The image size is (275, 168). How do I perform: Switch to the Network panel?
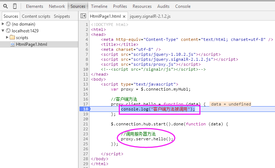tap(57, 6)
